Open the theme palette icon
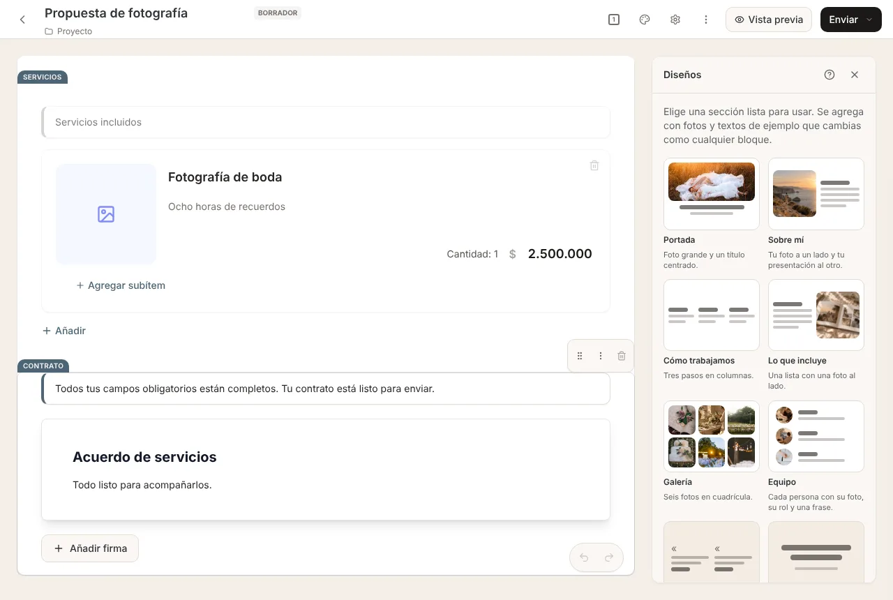893x600 pixels. point(645,20)
